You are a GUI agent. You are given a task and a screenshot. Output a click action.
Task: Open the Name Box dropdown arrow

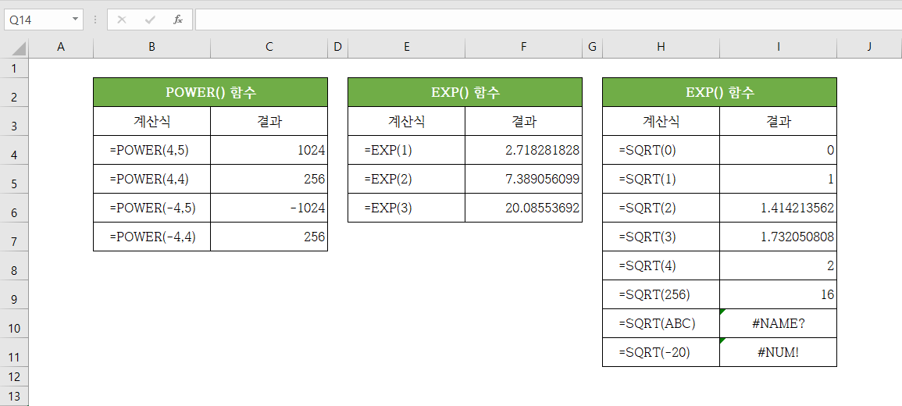click(75, 20)
